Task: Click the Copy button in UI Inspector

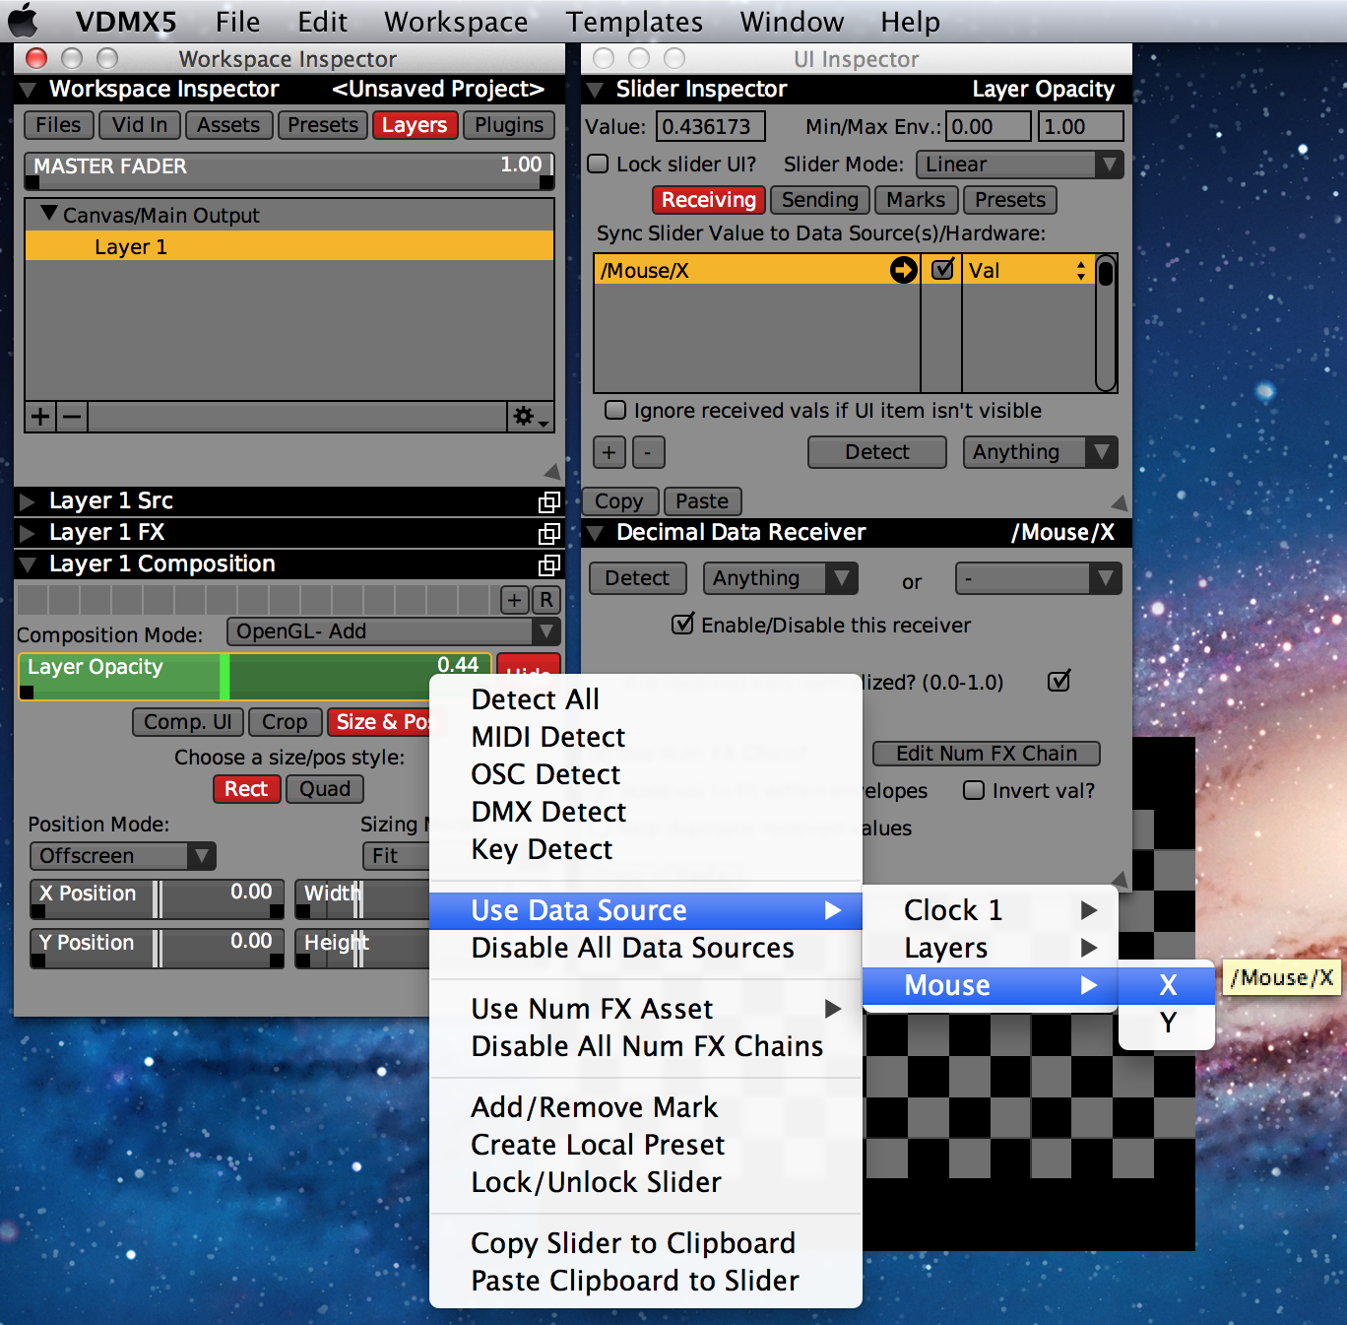Action: tap(618, 501)
